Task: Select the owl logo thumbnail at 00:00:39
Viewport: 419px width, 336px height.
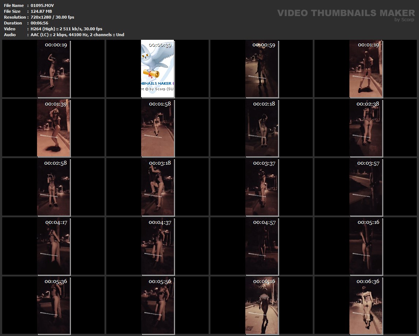Action: [x=157, y=69]
